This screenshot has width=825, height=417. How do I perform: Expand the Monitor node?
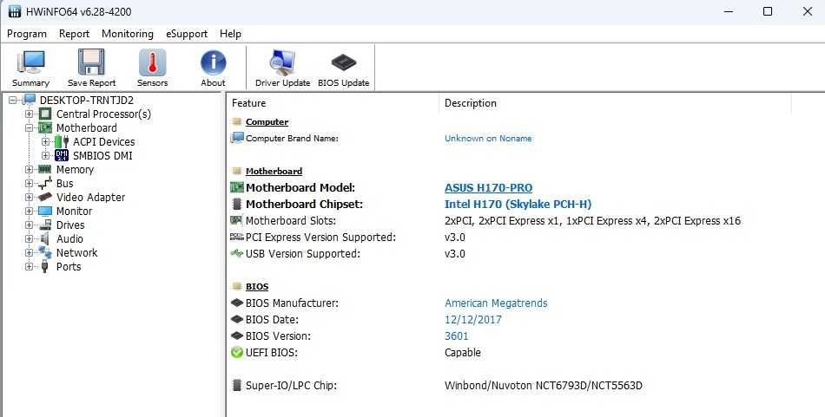tap(29, 212)
